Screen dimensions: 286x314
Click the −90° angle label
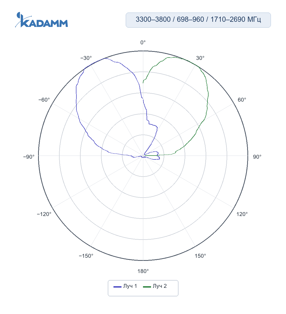coord(29,157)
